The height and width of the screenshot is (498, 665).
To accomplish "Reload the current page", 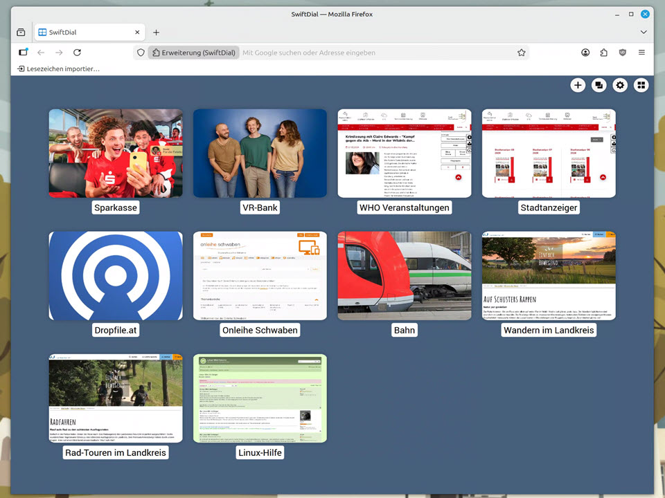I will [x=77, y=53].
